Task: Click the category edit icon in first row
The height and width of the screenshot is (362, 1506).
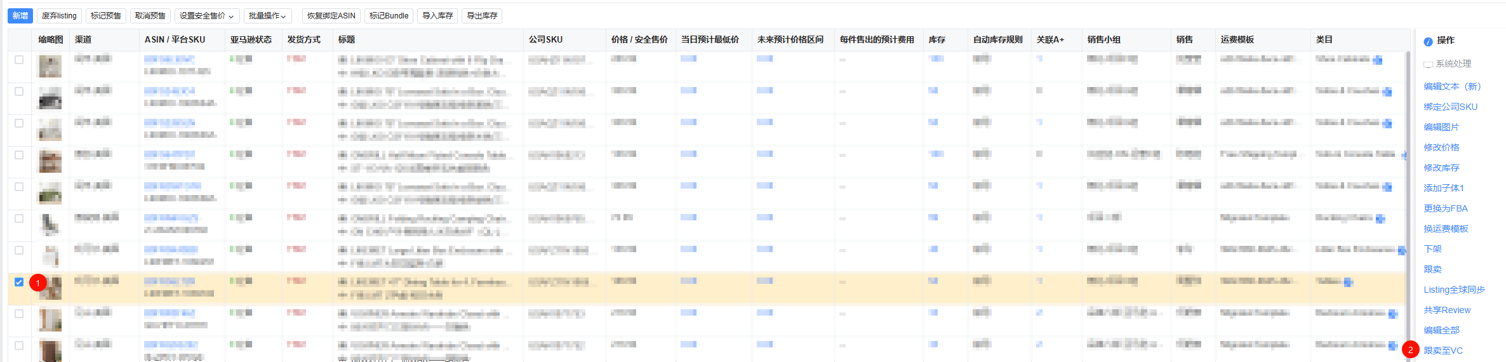Action: [x=1378, y=60]
